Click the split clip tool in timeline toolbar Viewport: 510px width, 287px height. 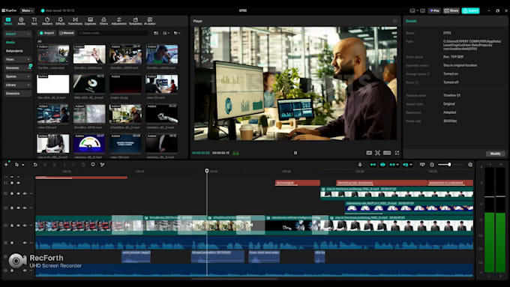54,165
